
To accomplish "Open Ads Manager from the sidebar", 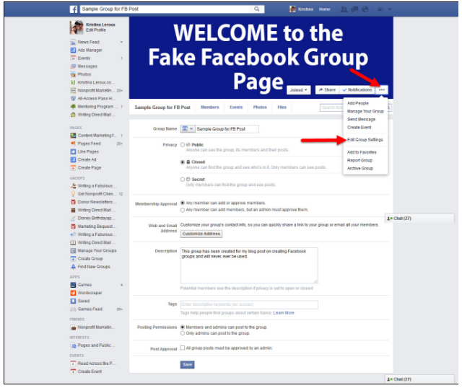I will 90,50.
